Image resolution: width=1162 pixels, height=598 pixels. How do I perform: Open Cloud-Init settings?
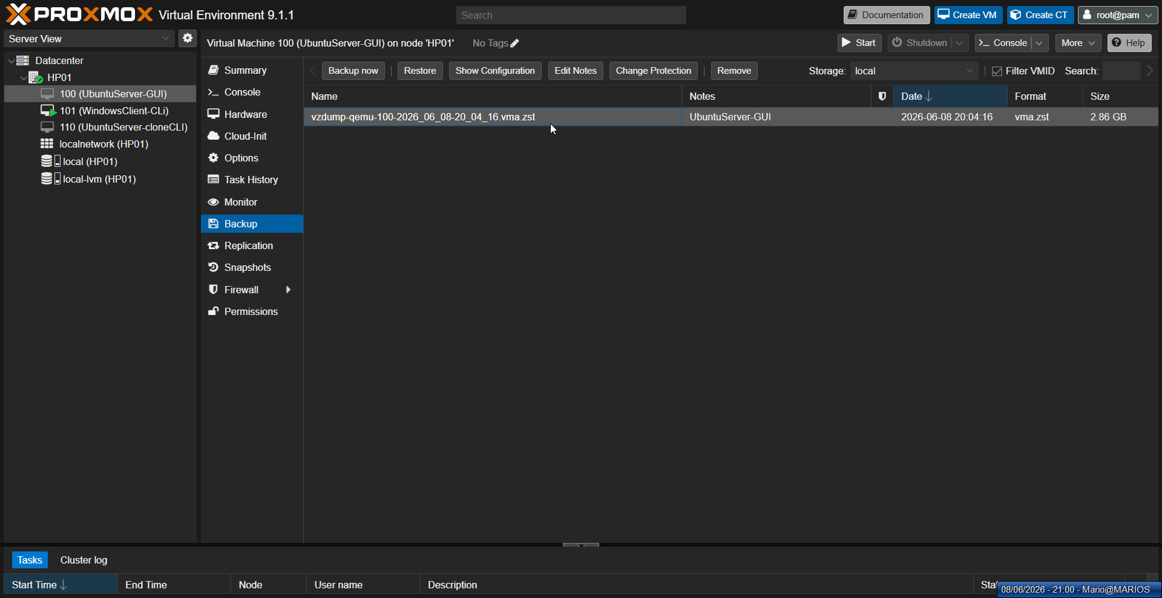(x=245, y=136)
